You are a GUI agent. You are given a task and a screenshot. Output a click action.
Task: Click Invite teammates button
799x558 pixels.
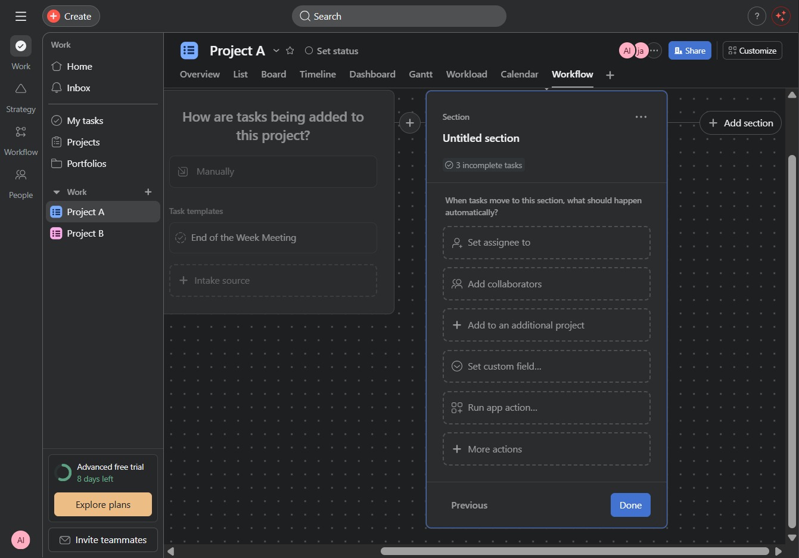pyautogui.click(x=103, y=540)
